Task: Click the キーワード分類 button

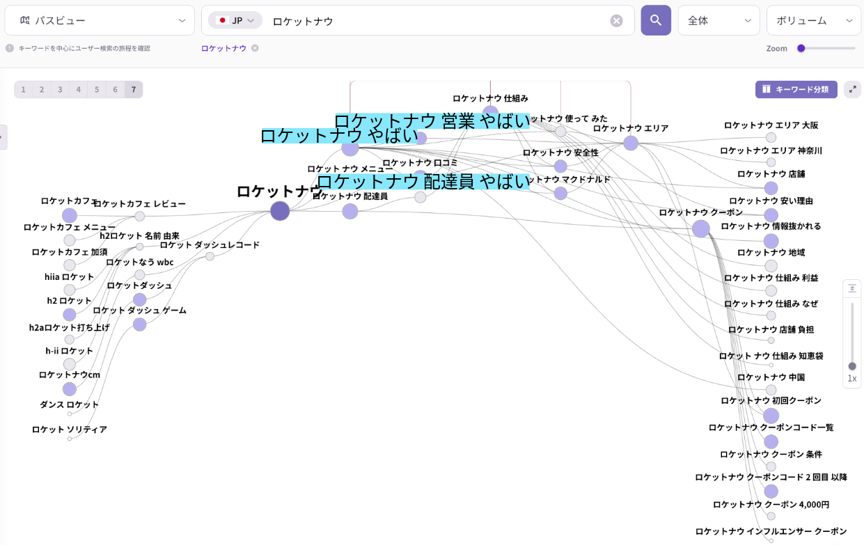Action: (x=796, y=89)
